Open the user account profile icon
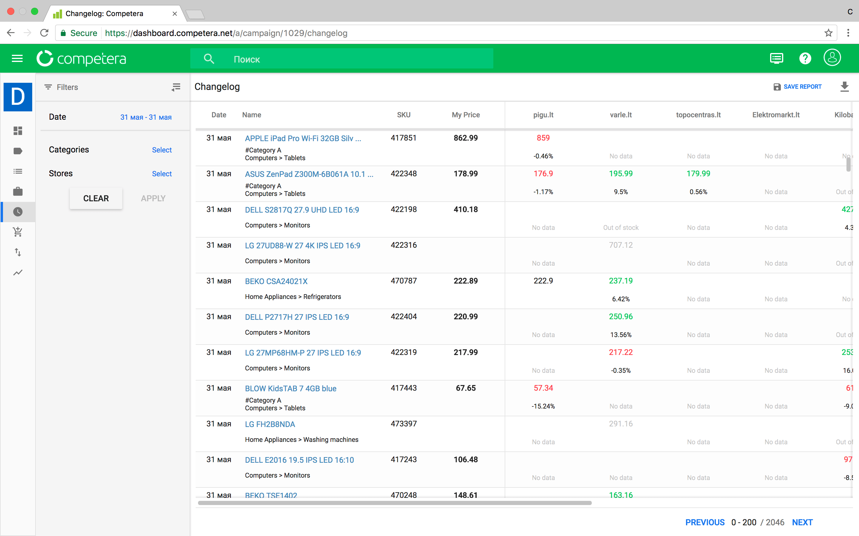Screen dimensions: 859x536 coord(832,57)
